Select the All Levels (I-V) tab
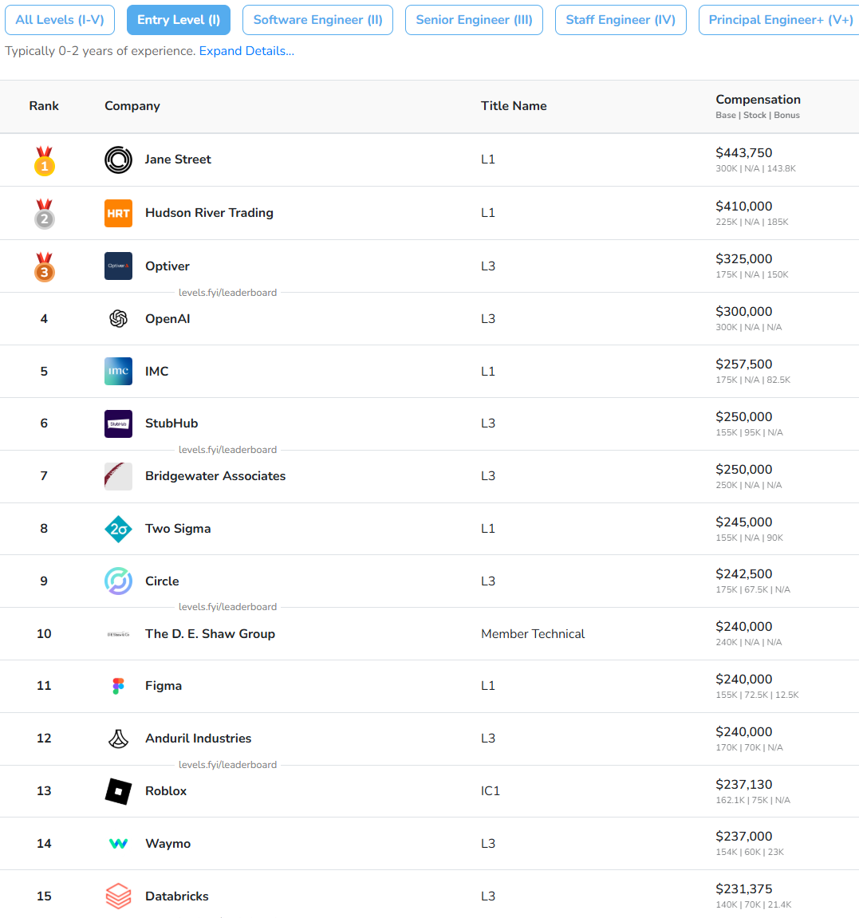Viewport: 859px width, 918px height. click(60, 20)
